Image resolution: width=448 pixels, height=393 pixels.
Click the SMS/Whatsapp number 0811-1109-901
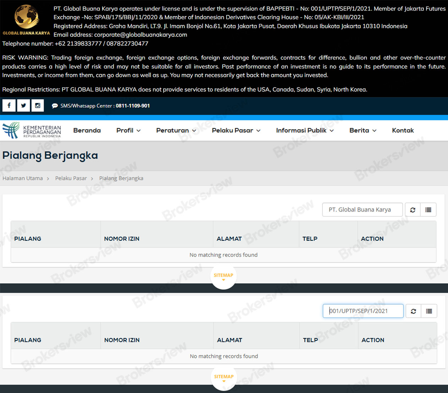pyautogui.click(x=133, y=106)
